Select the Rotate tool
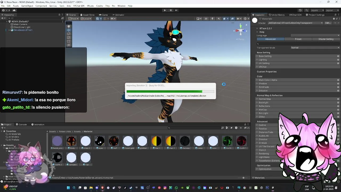 69,34
